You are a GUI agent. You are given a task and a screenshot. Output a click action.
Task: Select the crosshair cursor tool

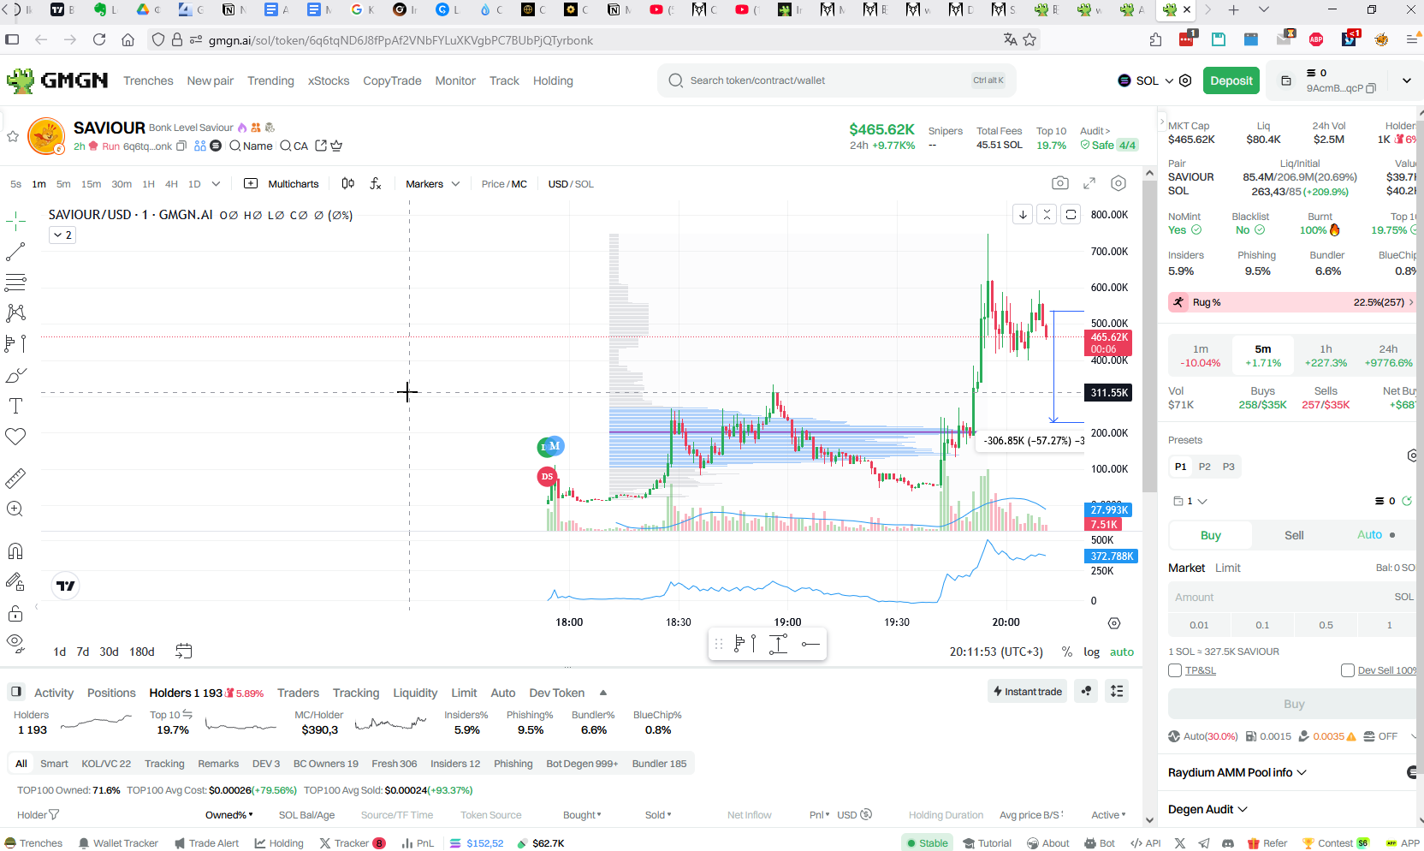[x=15, y=222]
